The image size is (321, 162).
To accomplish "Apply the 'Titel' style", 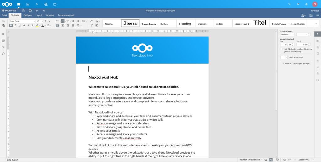I will click(x=260, y=23).
